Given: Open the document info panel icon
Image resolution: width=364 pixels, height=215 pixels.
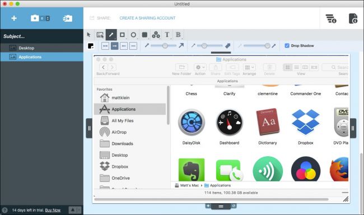Looking at the screenshot, I should (x=353, y=18).
